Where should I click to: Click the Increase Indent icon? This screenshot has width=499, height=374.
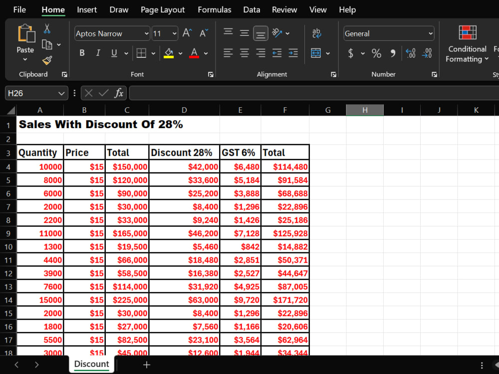pos(293,53)
